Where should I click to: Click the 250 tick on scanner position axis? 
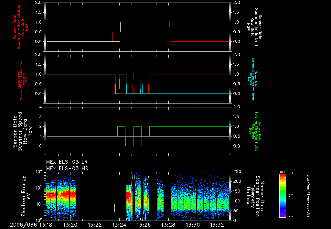[236, 172]
